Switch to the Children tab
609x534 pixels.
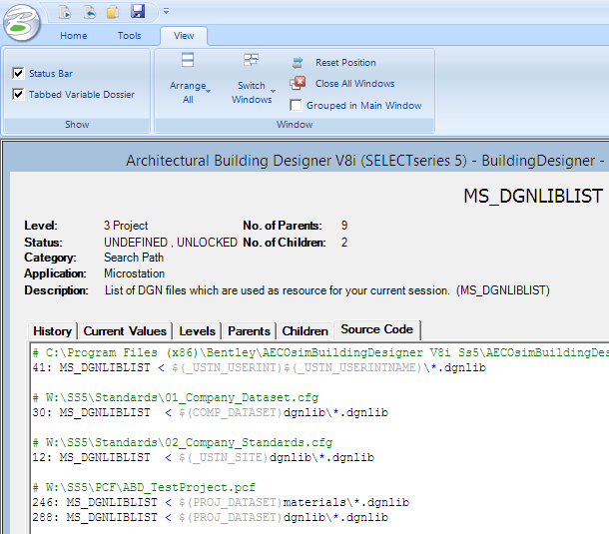[304, 331]
